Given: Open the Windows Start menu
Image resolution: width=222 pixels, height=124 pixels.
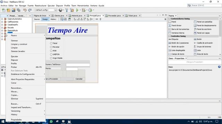Looking at the screenshot, I should coord(3,122).
